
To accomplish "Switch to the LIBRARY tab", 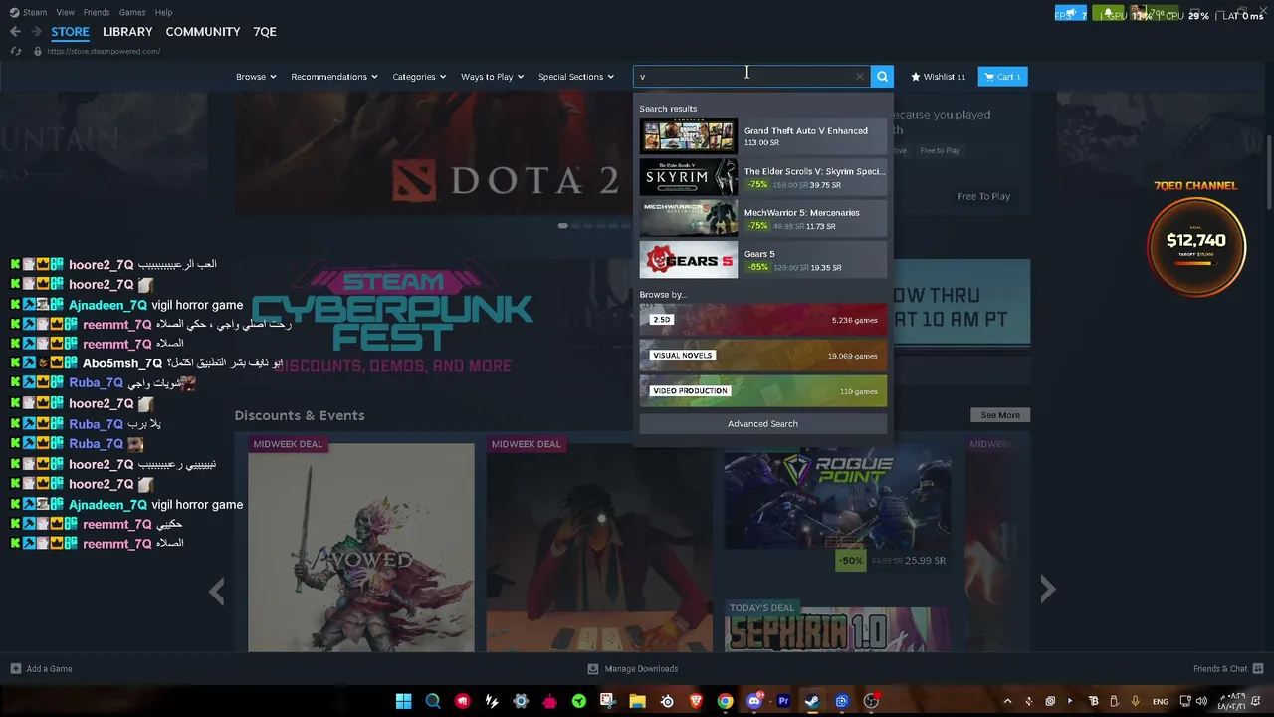I will 127,32.
